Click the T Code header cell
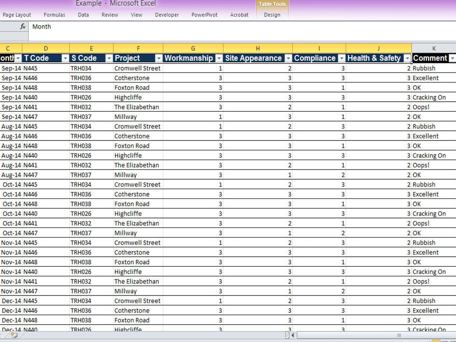Screen dimensions: 456x342 pyautogui.click(x=46, y=58)
